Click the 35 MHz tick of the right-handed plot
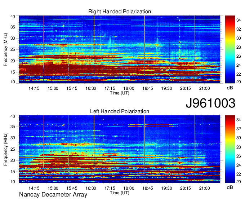 click(13, 27)
